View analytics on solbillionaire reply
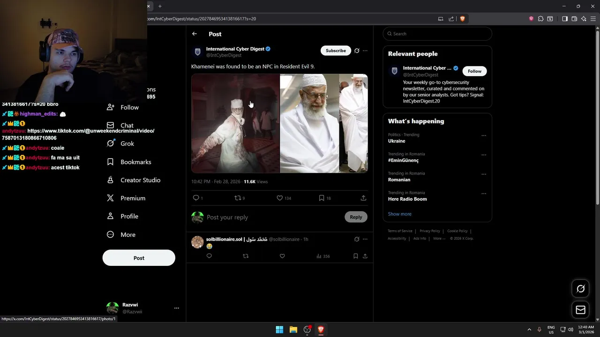This screenshot has height=337, width=600. click(323, 256)
